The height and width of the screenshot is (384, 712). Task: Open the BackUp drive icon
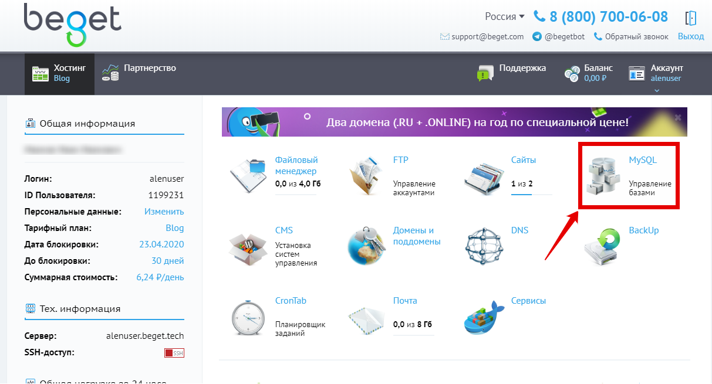point(602,247)
